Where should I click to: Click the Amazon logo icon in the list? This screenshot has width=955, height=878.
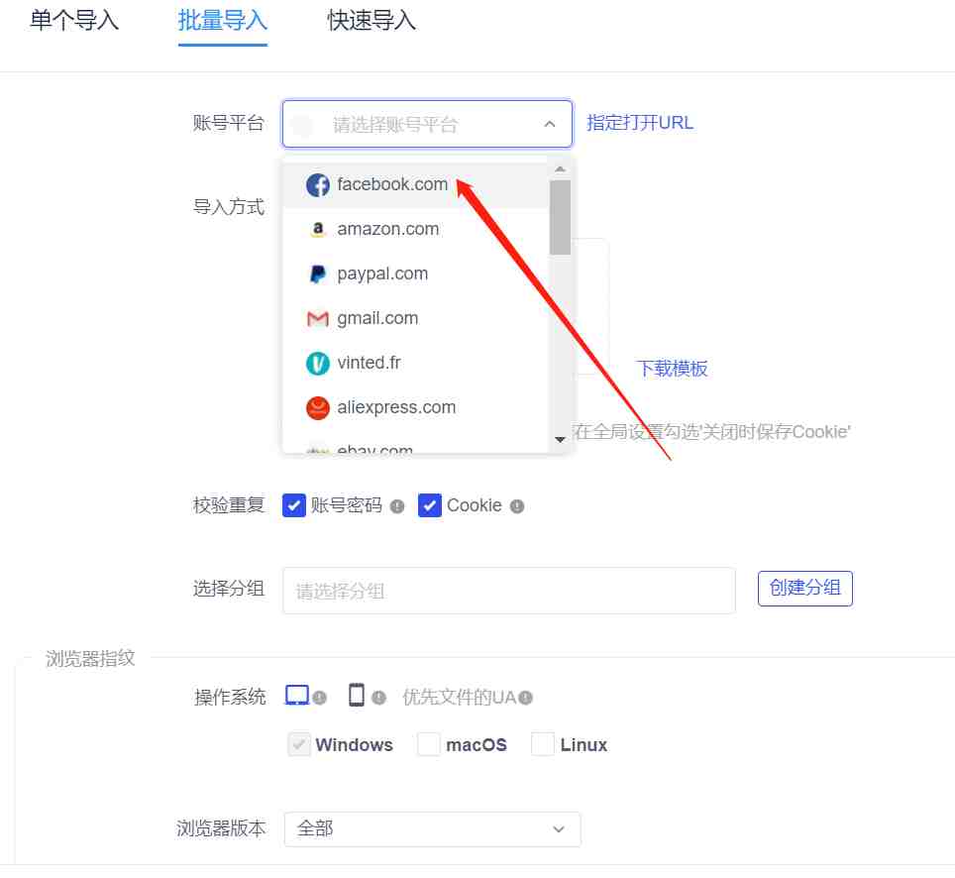(317, 229)
